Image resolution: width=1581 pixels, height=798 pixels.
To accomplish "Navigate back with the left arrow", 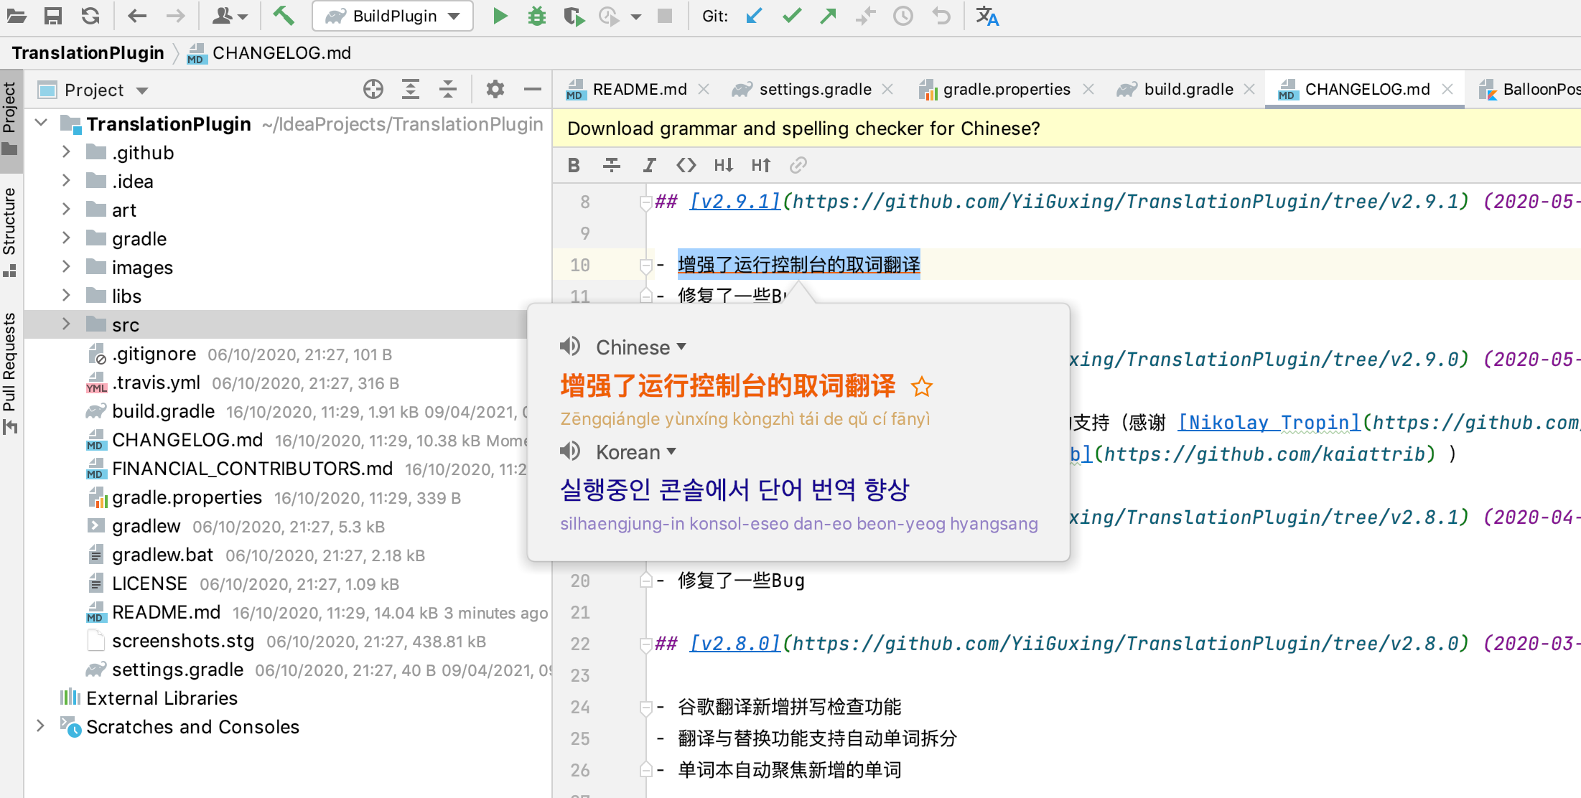I will click(x=137, y=16).
